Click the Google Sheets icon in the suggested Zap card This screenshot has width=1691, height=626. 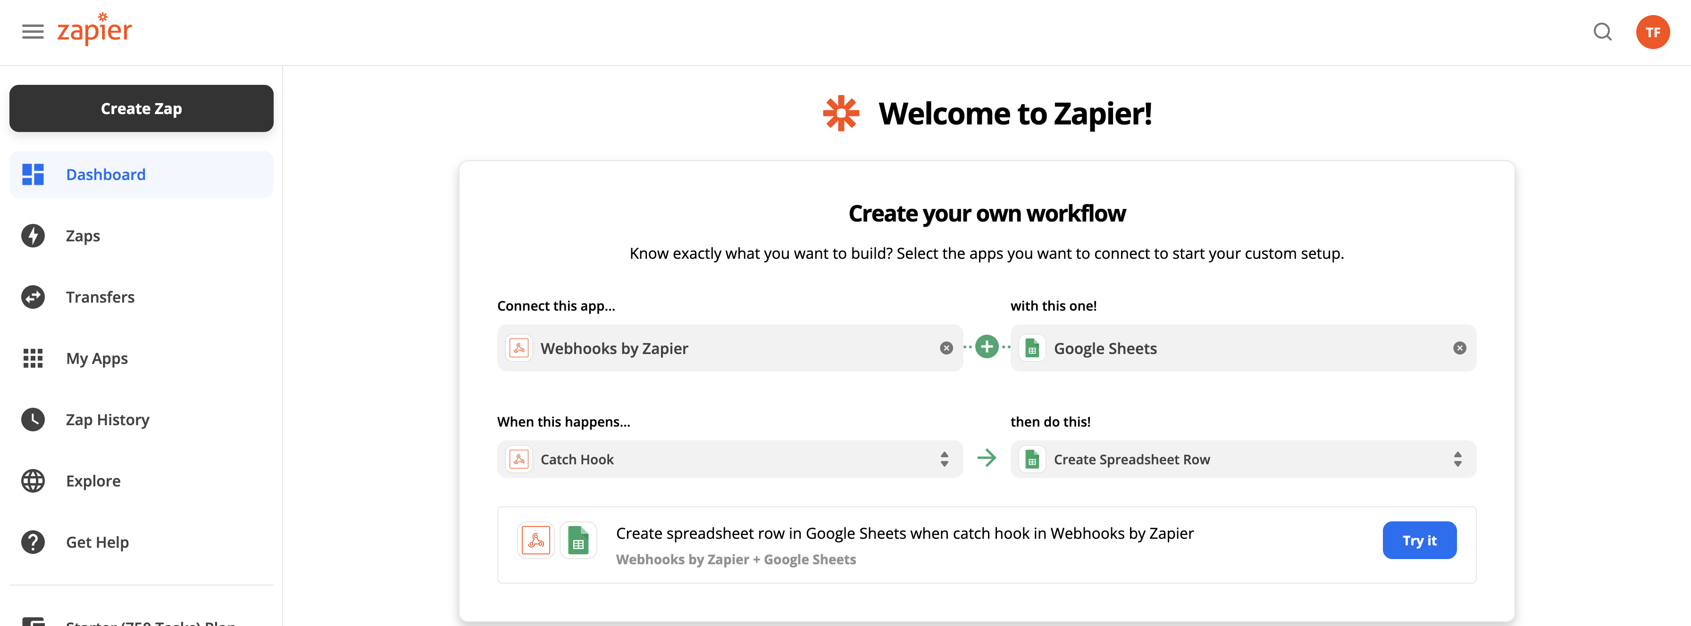pyautogui.click(x=578, y=540)
